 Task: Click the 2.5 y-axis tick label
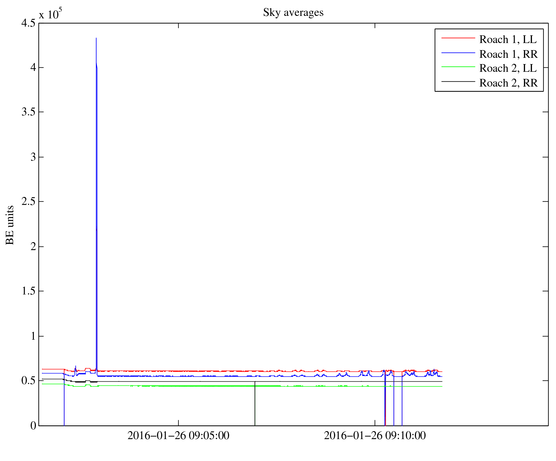[x=28, y=202]
